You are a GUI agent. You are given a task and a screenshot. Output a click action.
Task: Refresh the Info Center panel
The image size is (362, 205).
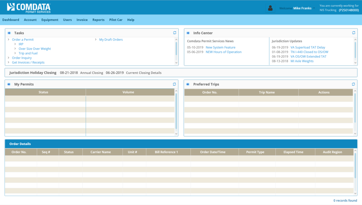pyautogui.click(x=353, y=32)
